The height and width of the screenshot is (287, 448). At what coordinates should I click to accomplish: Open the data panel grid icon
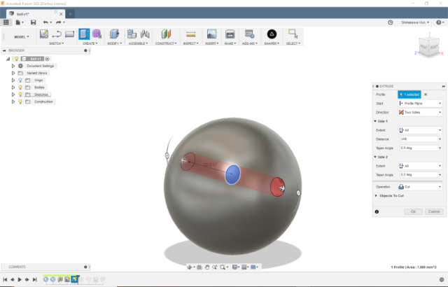pyautogui.click(x=6, y=22)
